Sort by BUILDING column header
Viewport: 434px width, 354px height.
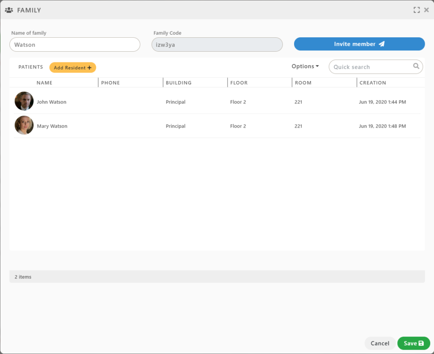[x=178, y=83]
